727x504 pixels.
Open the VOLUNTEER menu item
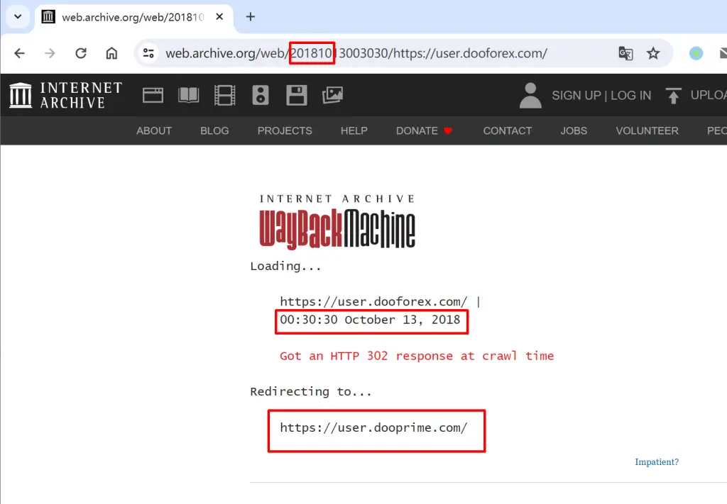coord(647,131)
